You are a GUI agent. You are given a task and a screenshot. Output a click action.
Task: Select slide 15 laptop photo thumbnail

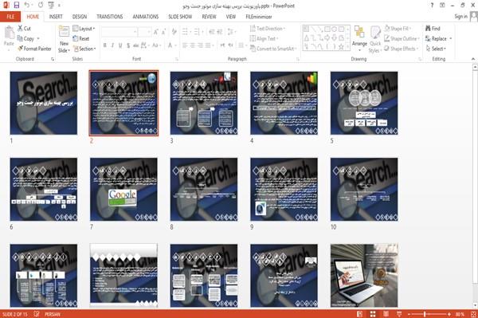tap(364, 276)
